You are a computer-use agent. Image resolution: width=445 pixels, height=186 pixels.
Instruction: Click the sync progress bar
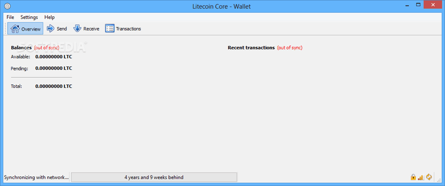[x=154, y=177]
